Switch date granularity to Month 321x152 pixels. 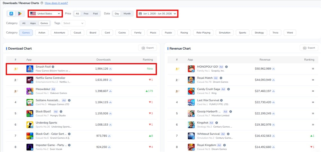[x=127, y=14]
